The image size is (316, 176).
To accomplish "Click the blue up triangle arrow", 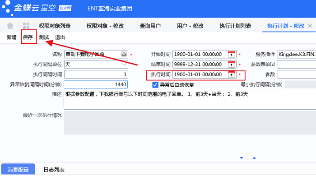I will point(254,158).
